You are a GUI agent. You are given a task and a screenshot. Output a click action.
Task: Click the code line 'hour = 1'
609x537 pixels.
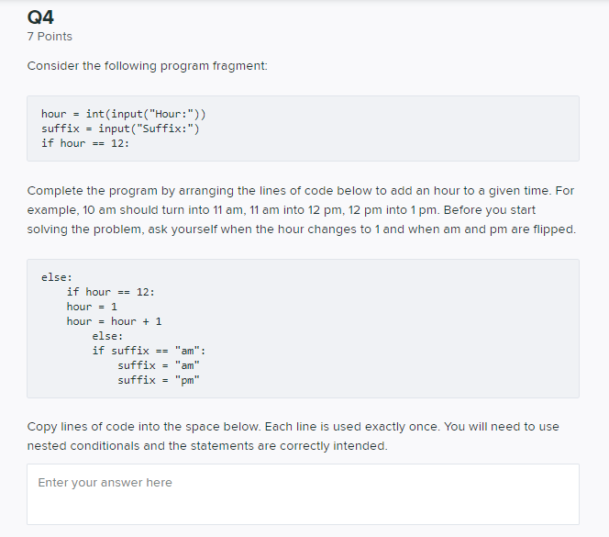coord(92,307)
